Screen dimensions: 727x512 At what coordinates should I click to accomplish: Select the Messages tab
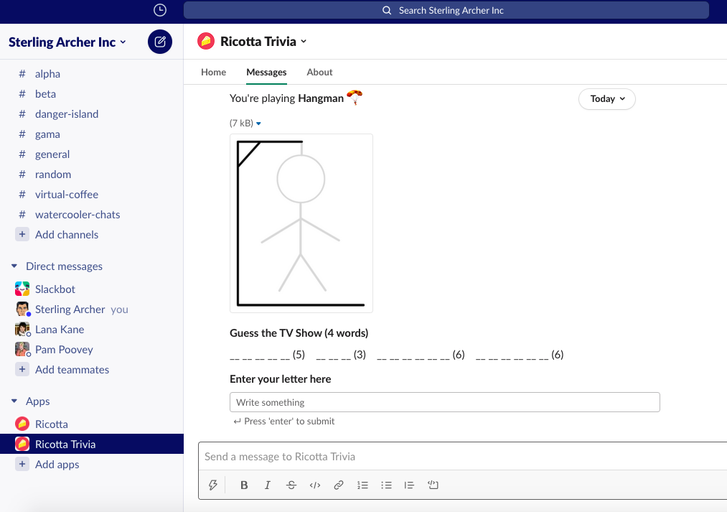point(266,72)
